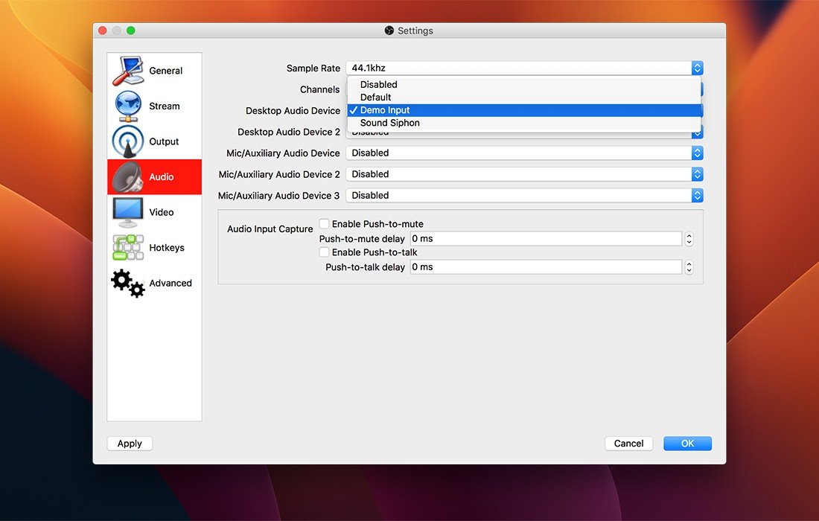Pick Default option in dropdown list
Image resolution: width=819 pixels, height=521 pixels.
tap(376, 97)
